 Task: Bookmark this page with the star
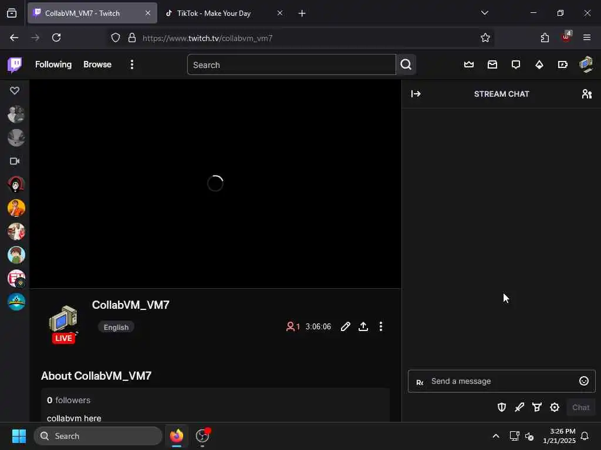(485, 37)
